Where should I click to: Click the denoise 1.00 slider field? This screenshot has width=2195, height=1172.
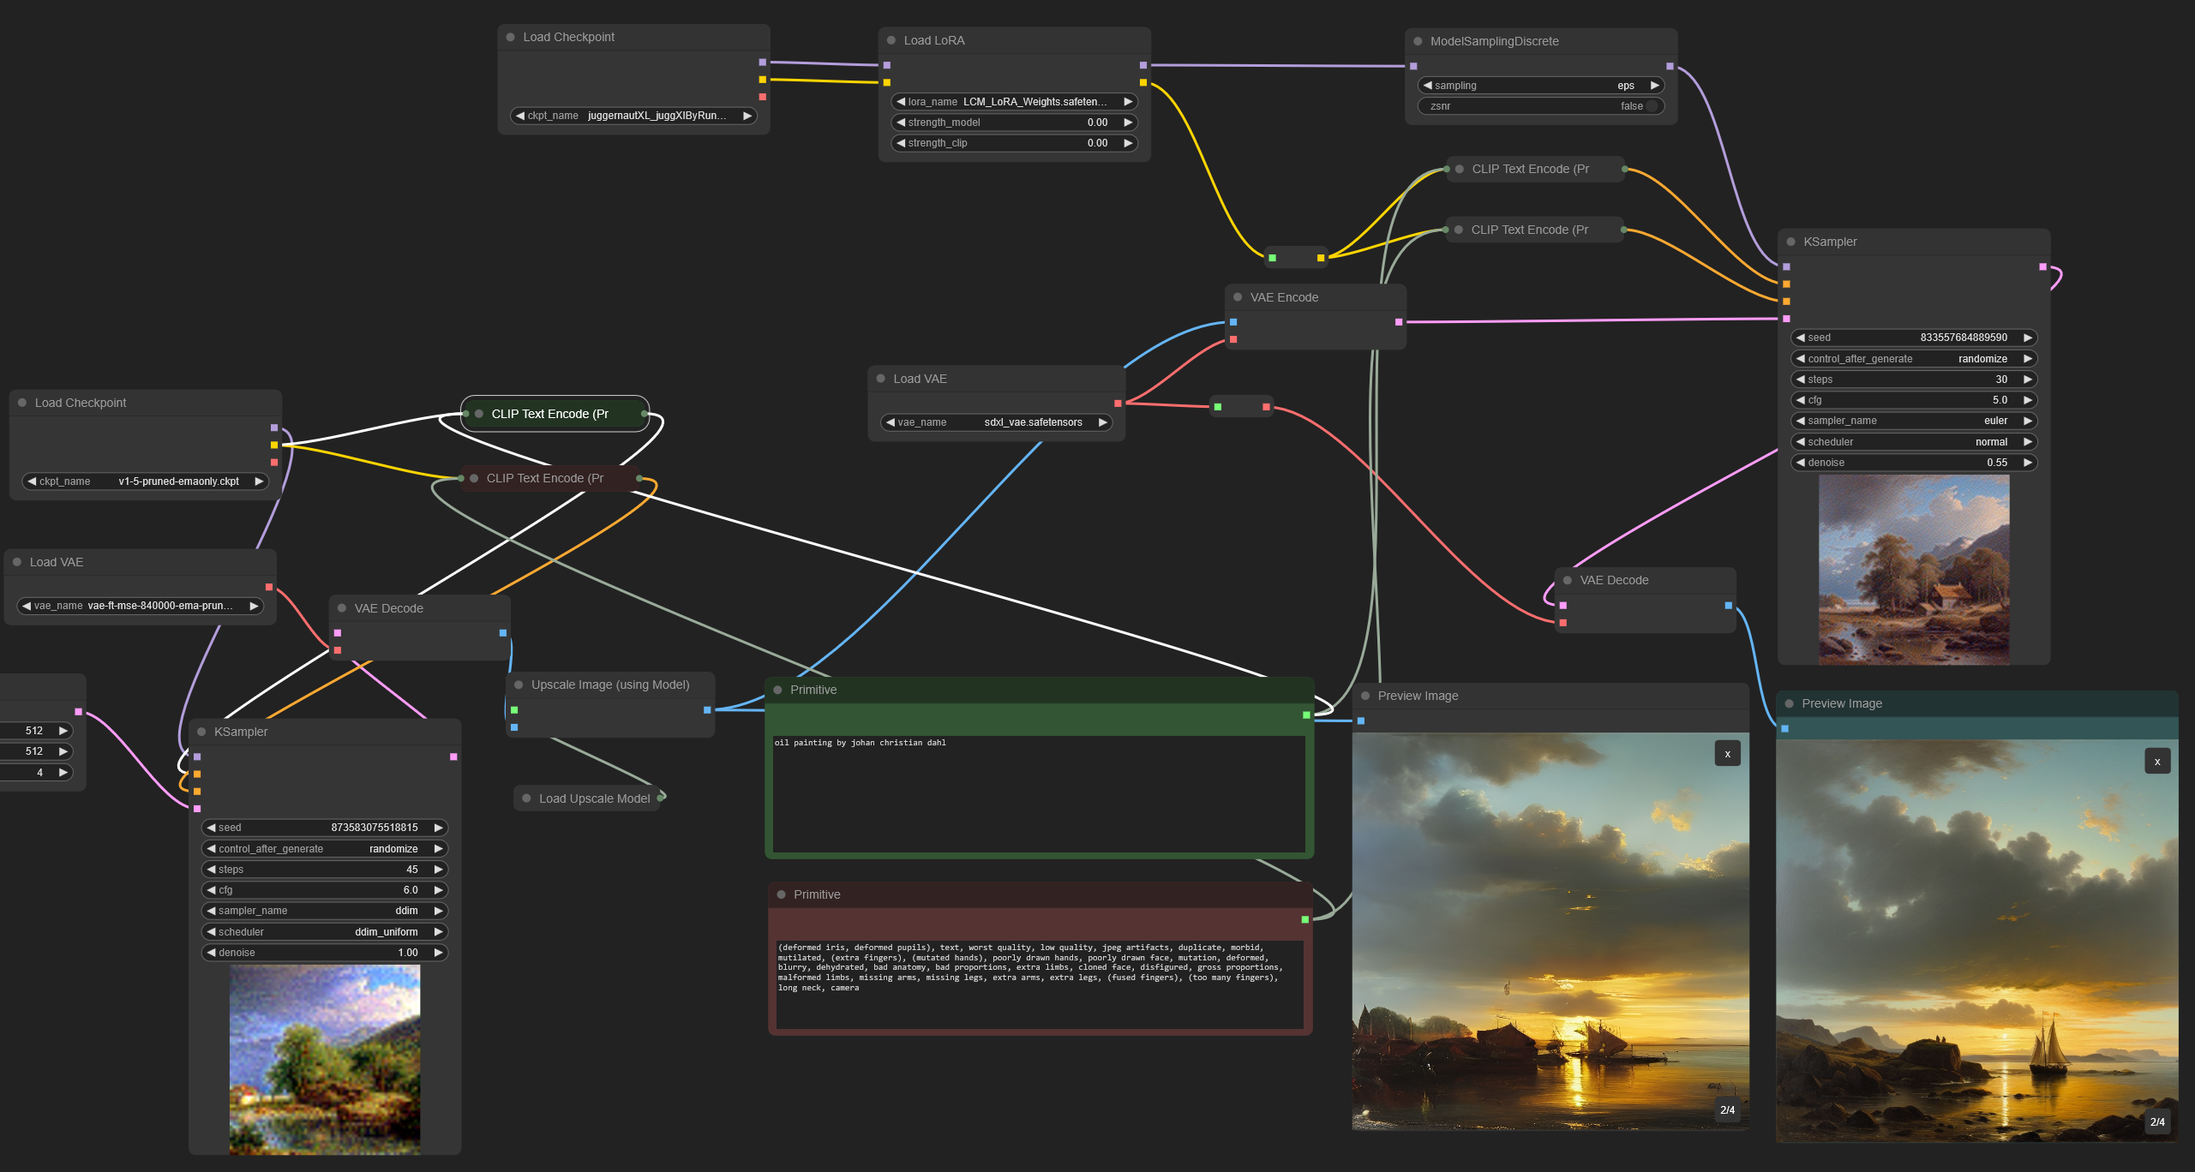325,953
